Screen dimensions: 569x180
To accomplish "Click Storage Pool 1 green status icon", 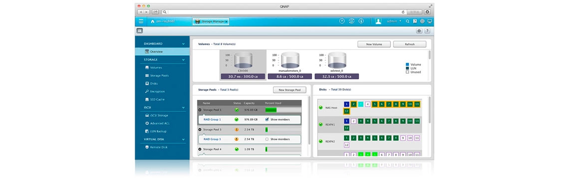I will [237, 110].
